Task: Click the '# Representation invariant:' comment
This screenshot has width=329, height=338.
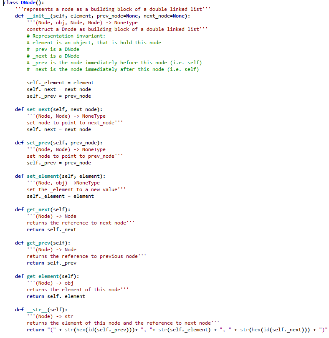Action: 66,36
